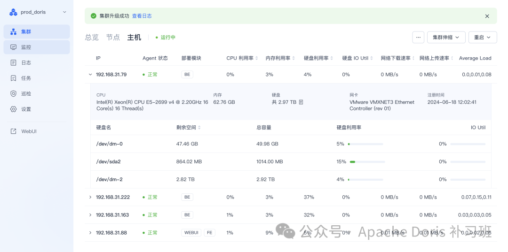Screen dimensions: 508x252
Task: Open 巡检 inspection via shield icon
Action: pyautogui.click(x=13, y=94)
